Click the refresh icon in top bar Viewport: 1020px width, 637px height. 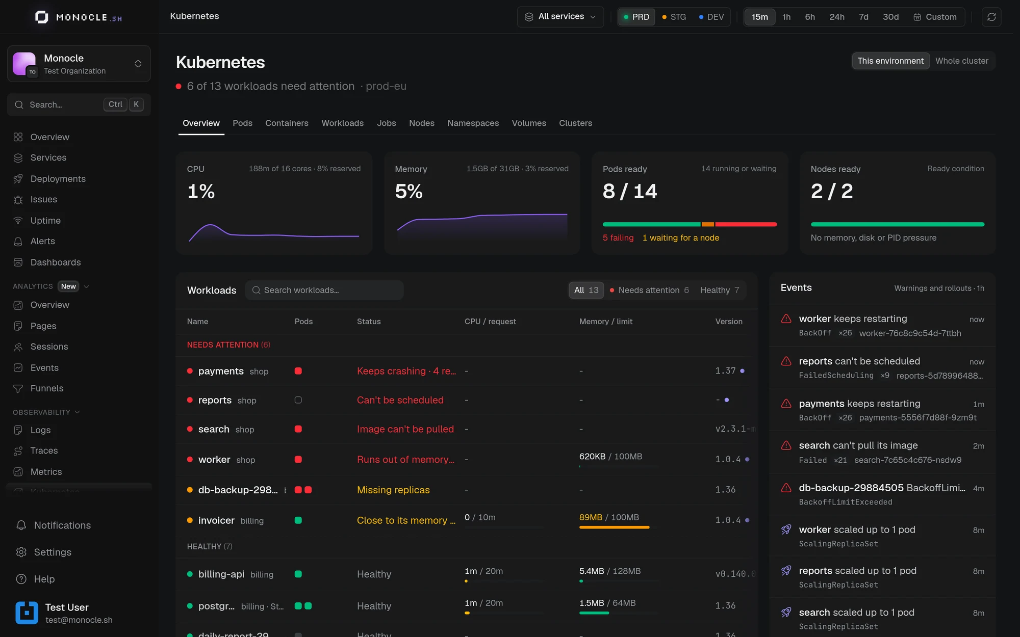point(991,17)
